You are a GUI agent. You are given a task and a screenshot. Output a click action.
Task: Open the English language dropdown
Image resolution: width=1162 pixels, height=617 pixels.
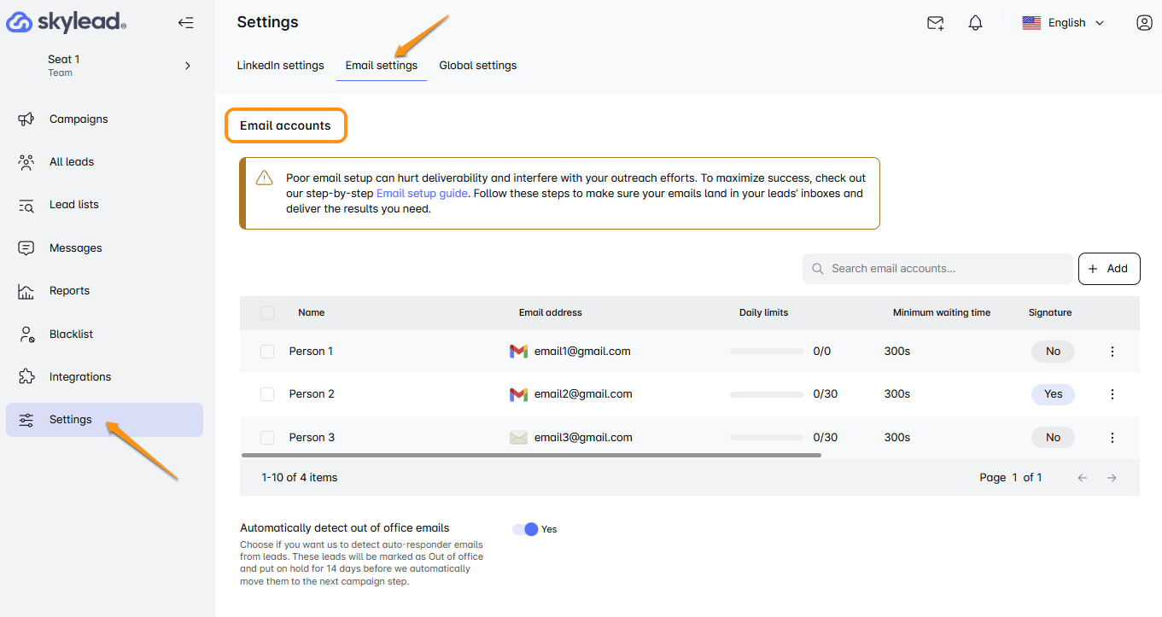pyautogui.click(x=1063, y=23)
